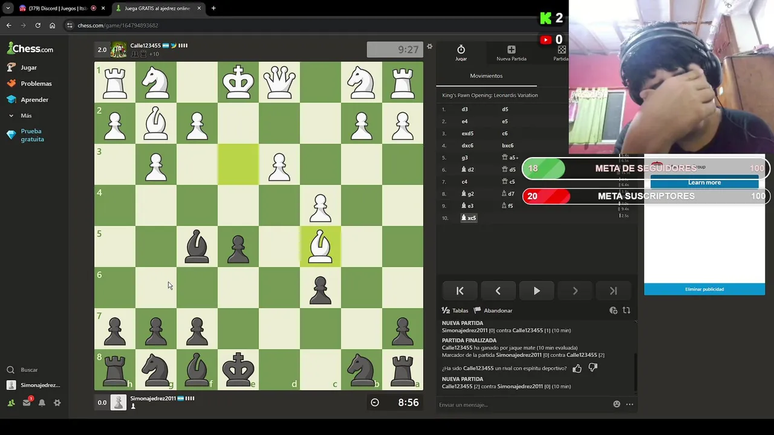Viewport: 774px width, 435px height.
Task: Open messages envelope with notification badge
Action: (27, 402)
